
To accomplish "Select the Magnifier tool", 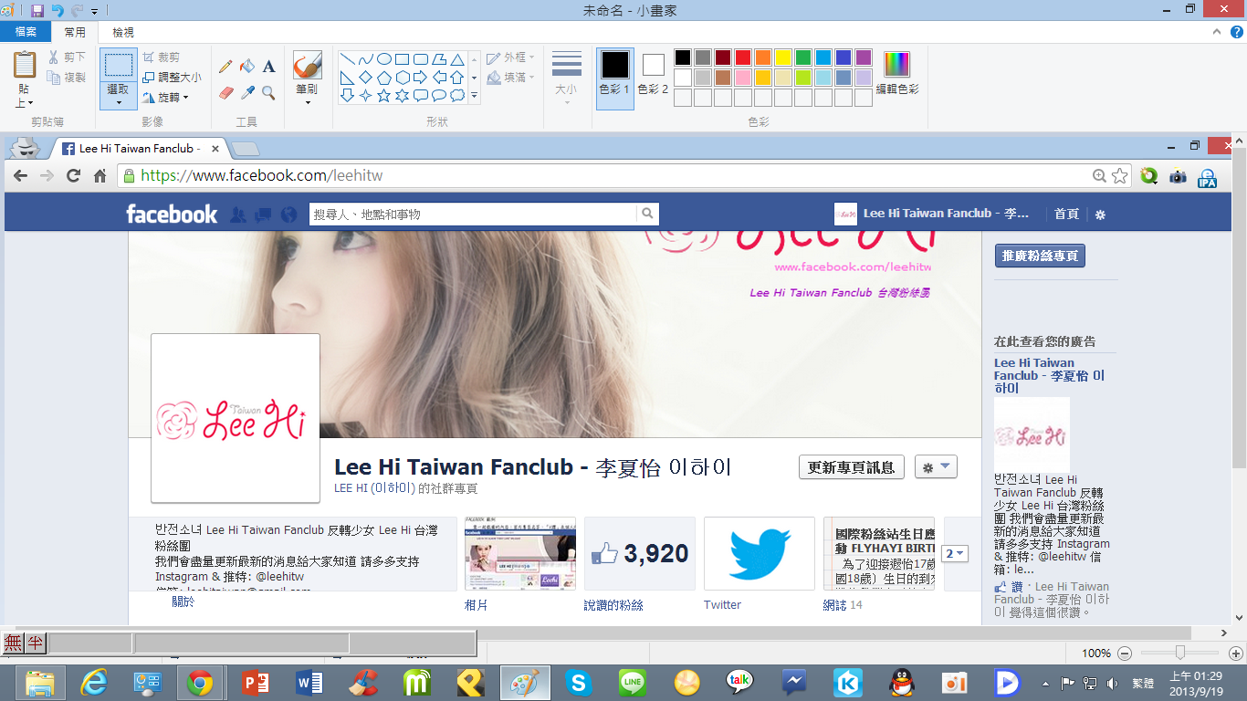I will pyautogui.click(x=268, y=92).
